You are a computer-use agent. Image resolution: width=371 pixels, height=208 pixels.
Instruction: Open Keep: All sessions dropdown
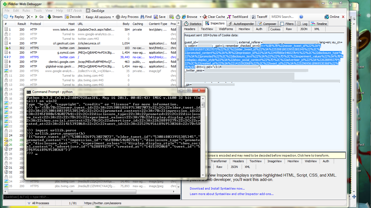(x=100, y=17)
